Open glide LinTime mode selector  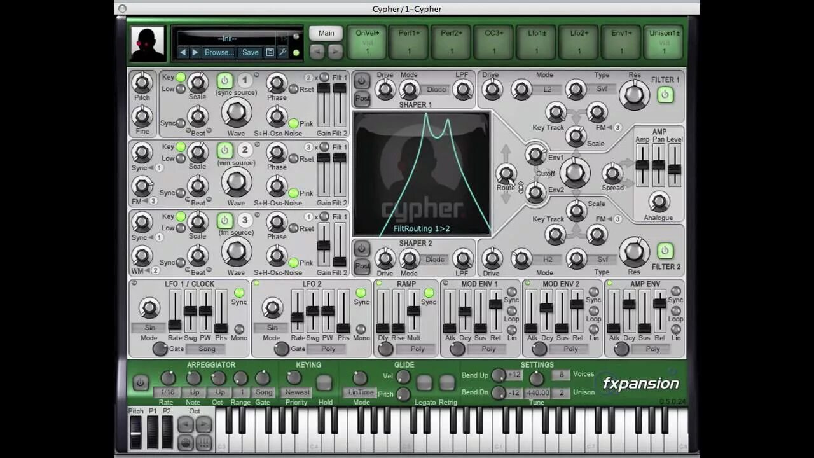pos(361,392)
